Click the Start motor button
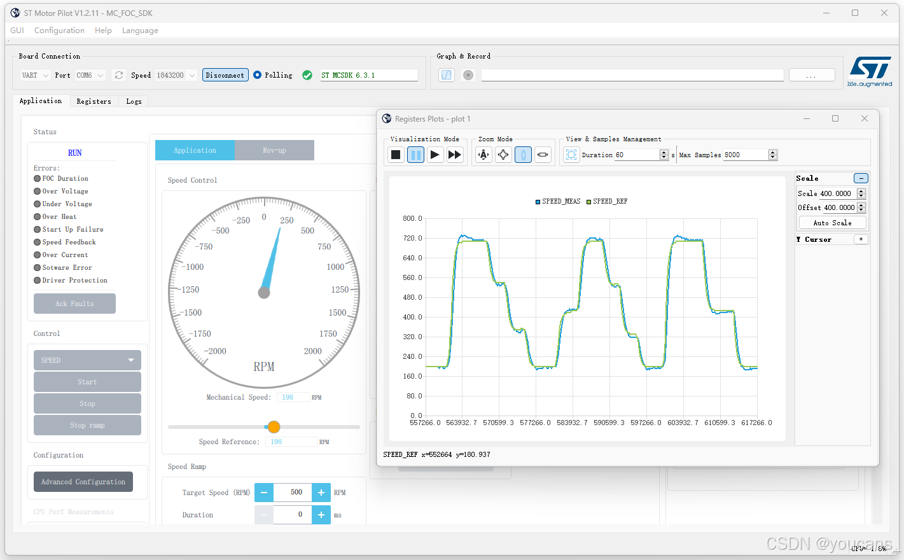The image size is (904, 560). coord(87,382)
